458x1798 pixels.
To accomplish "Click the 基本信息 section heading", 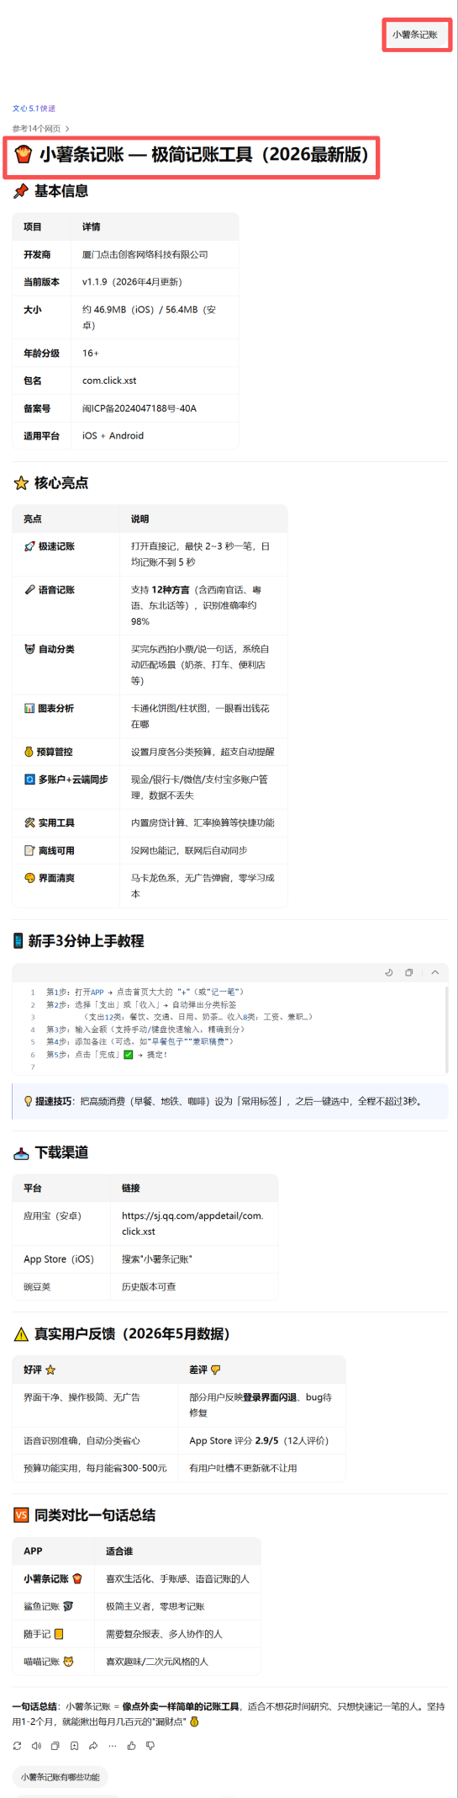I will point(51,191).
